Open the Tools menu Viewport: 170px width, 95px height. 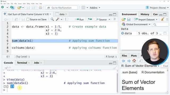pos(37,4)
